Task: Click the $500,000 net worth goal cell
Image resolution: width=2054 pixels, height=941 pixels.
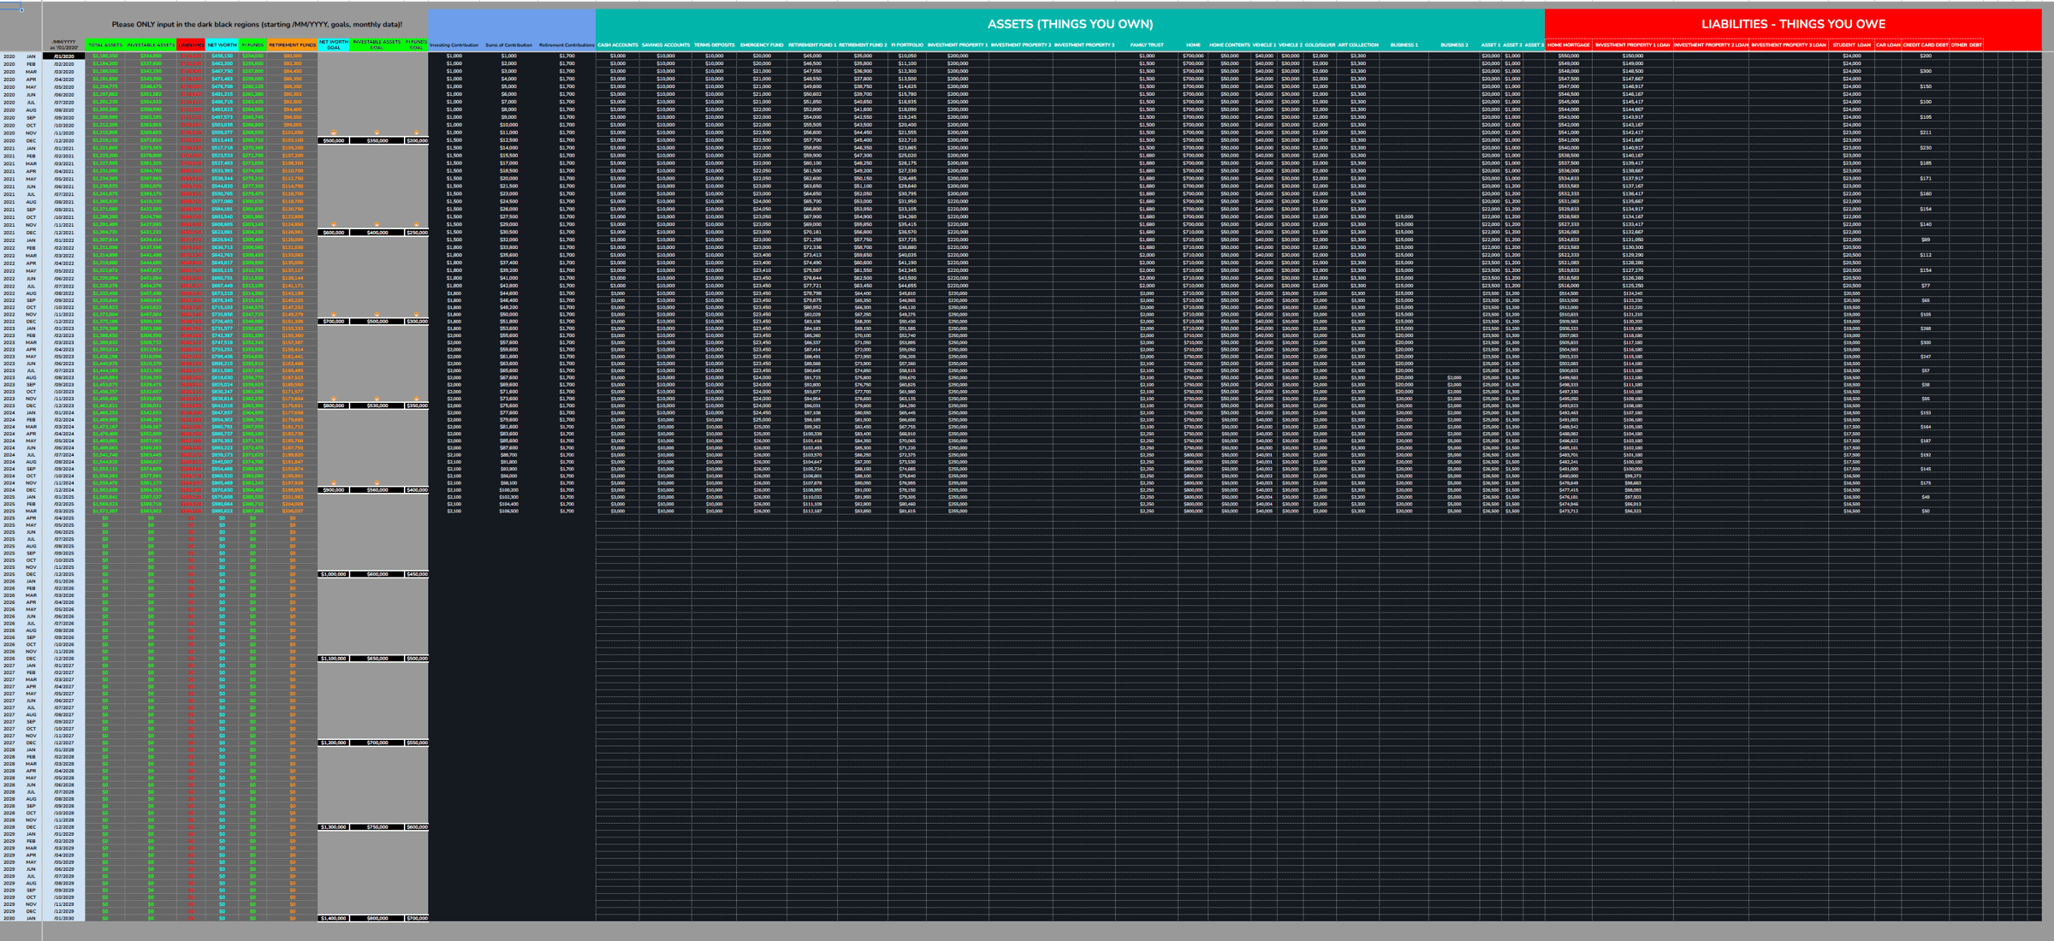Action: click(333, 140)
